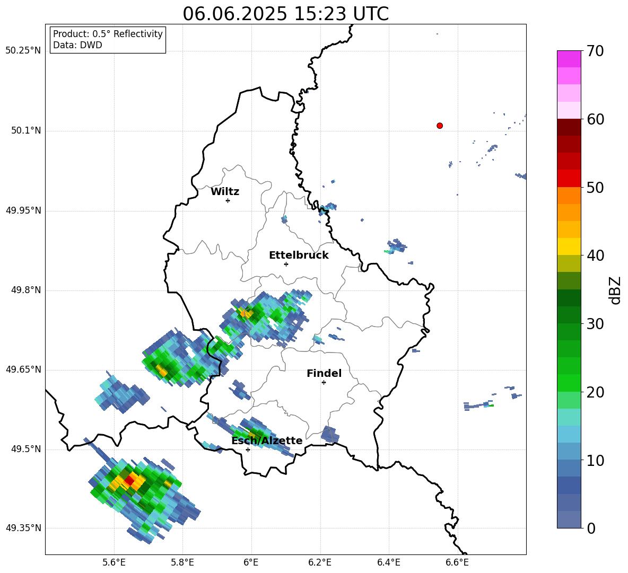Click the 6.4°E longitude label
This screenshot has height=573, width=628.
point(388,563)
